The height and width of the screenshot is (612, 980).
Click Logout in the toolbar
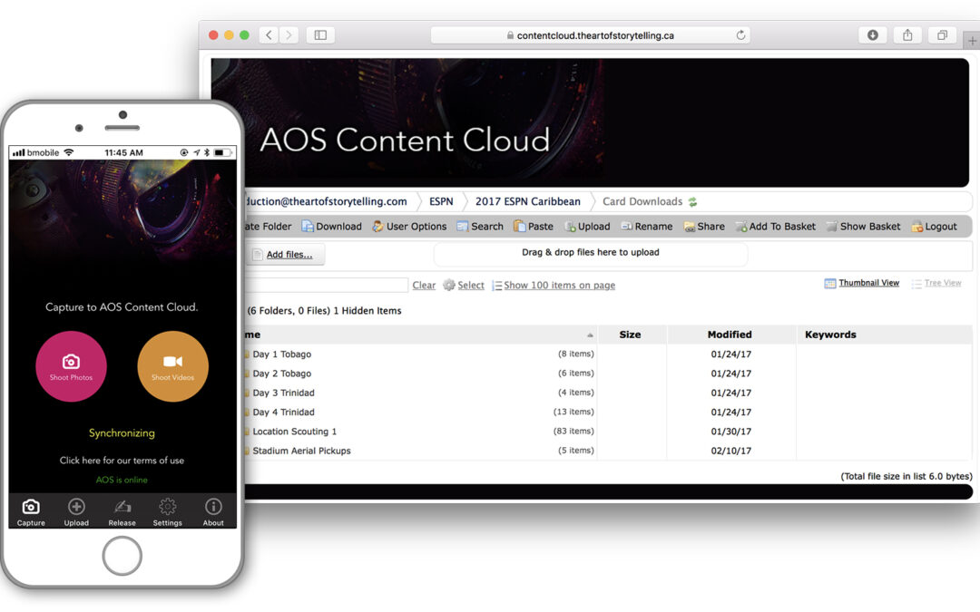click(935, 227)
